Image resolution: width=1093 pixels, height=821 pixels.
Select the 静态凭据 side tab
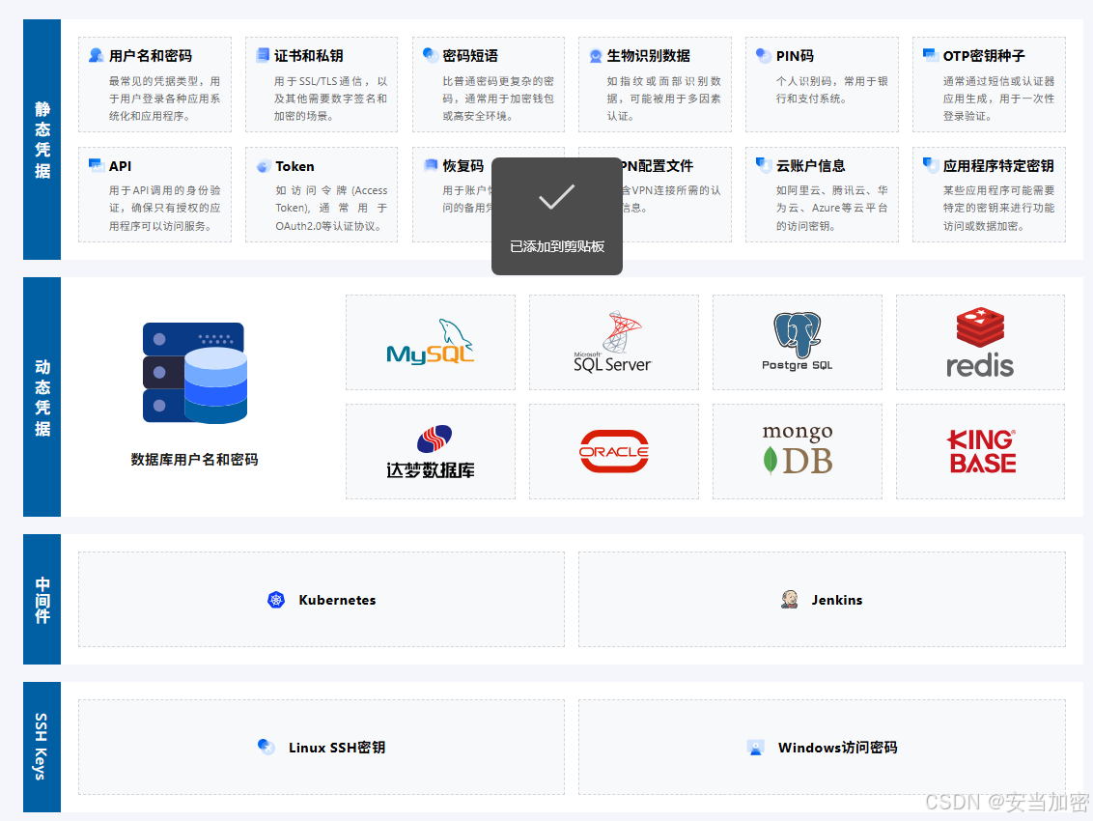pyautogui.click(x=42, y=139)
